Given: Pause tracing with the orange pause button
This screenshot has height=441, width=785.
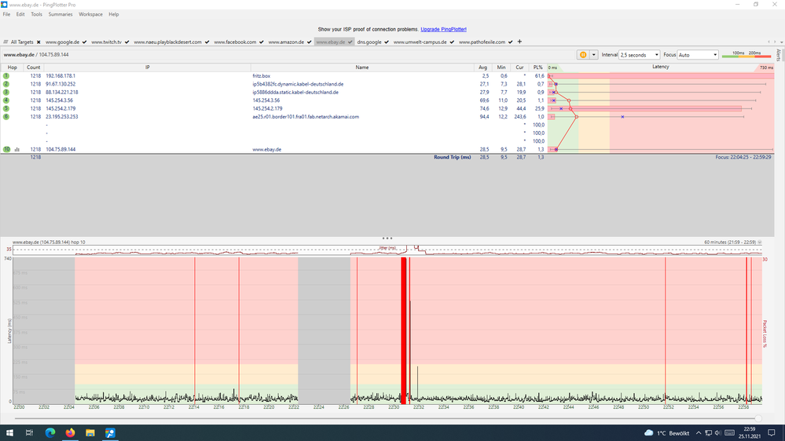Looking at the screenshot, I should click(583, 55).
